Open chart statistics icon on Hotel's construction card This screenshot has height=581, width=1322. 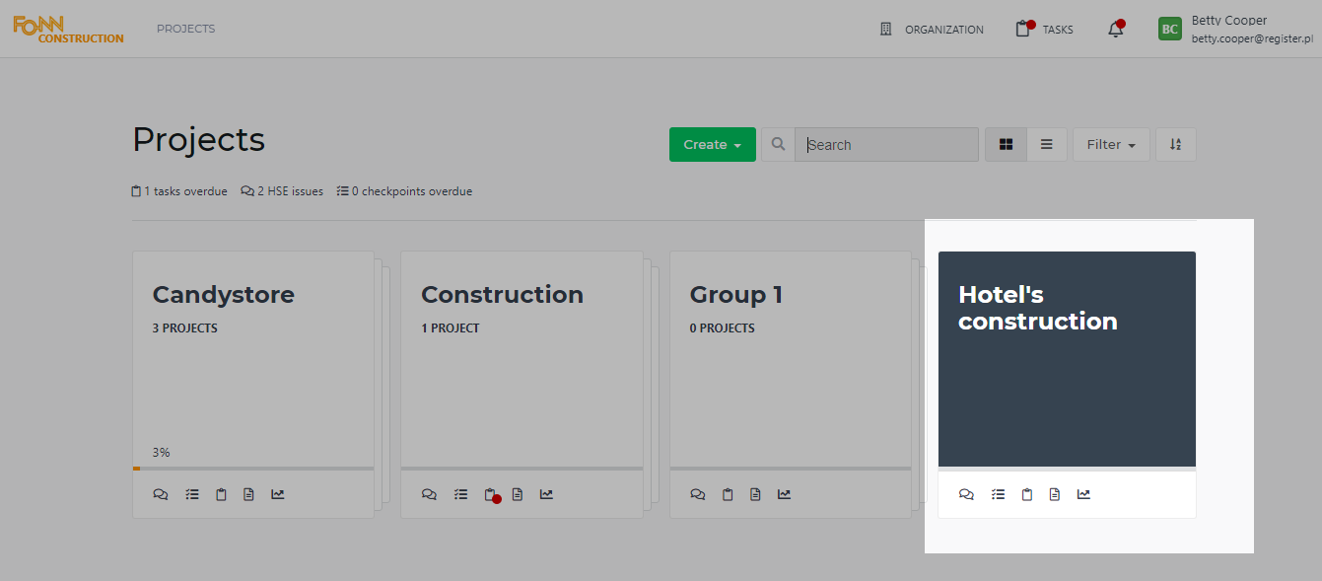[x=1083, y=494]
